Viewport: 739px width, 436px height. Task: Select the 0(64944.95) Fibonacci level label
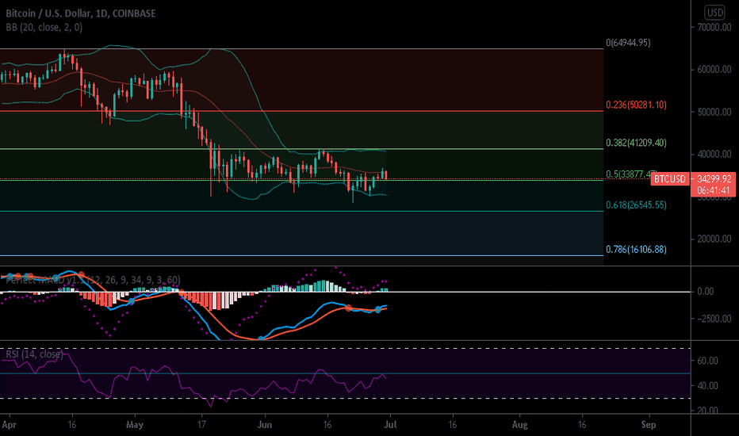[628, 43]
